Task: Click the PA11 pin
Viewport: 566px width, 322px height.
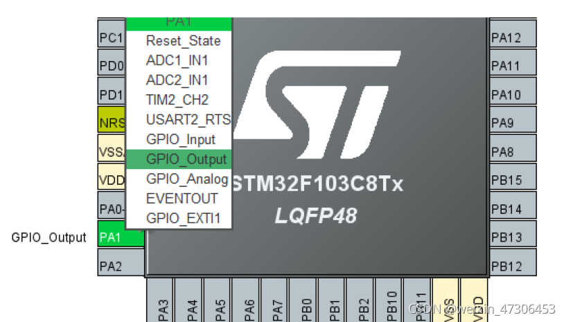Action: click(x=513, y=62)
